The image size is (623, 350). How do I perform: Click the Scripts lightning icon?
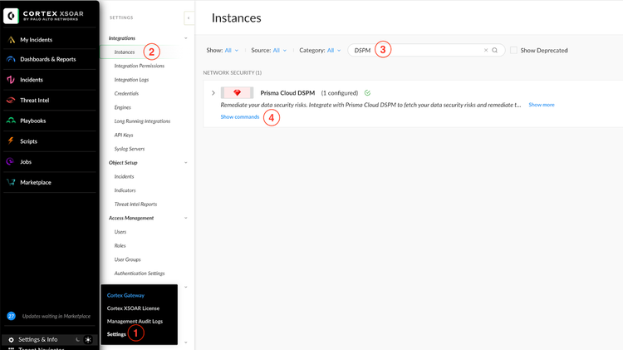click(x=11, y=140)
